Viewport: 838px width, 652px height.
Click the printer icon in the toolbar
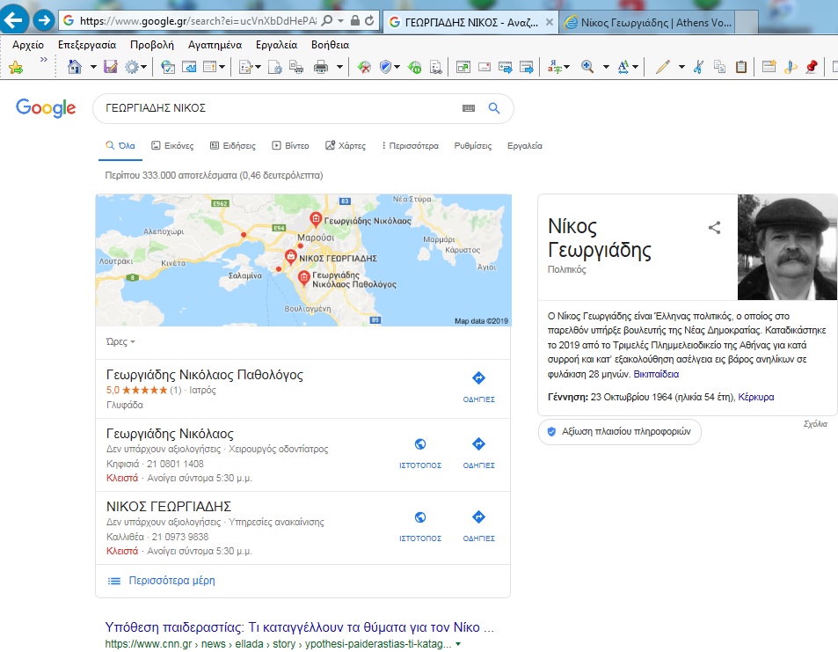coord(321,67)
